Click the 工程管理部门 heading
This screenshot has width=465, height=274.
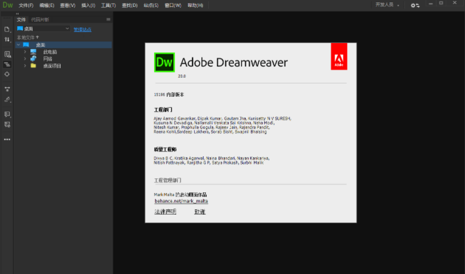tap(167, 180)
